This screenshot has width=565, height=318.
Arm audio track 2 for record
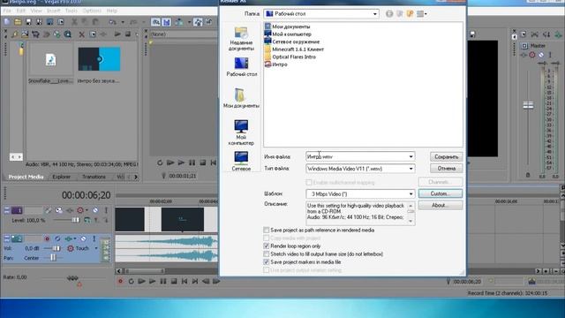coord(47,238)
